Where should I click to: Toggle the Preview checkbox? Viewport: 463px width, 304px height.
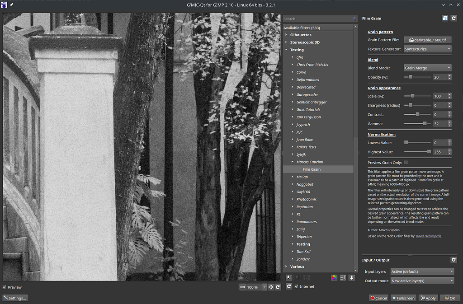point(5,287)
